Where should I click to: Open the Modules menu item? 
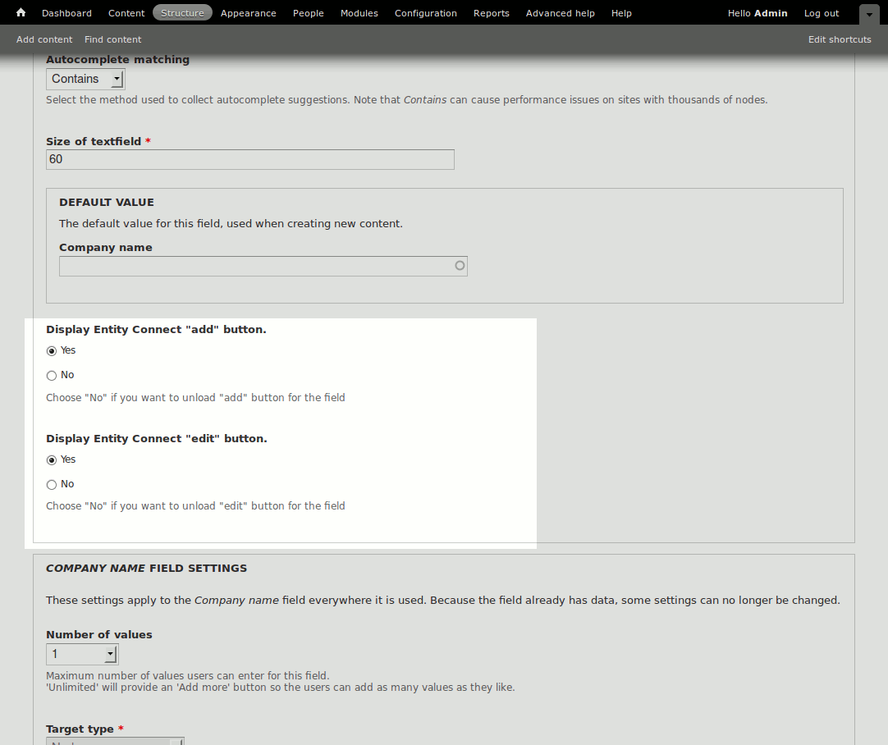[x=359, y=13]
